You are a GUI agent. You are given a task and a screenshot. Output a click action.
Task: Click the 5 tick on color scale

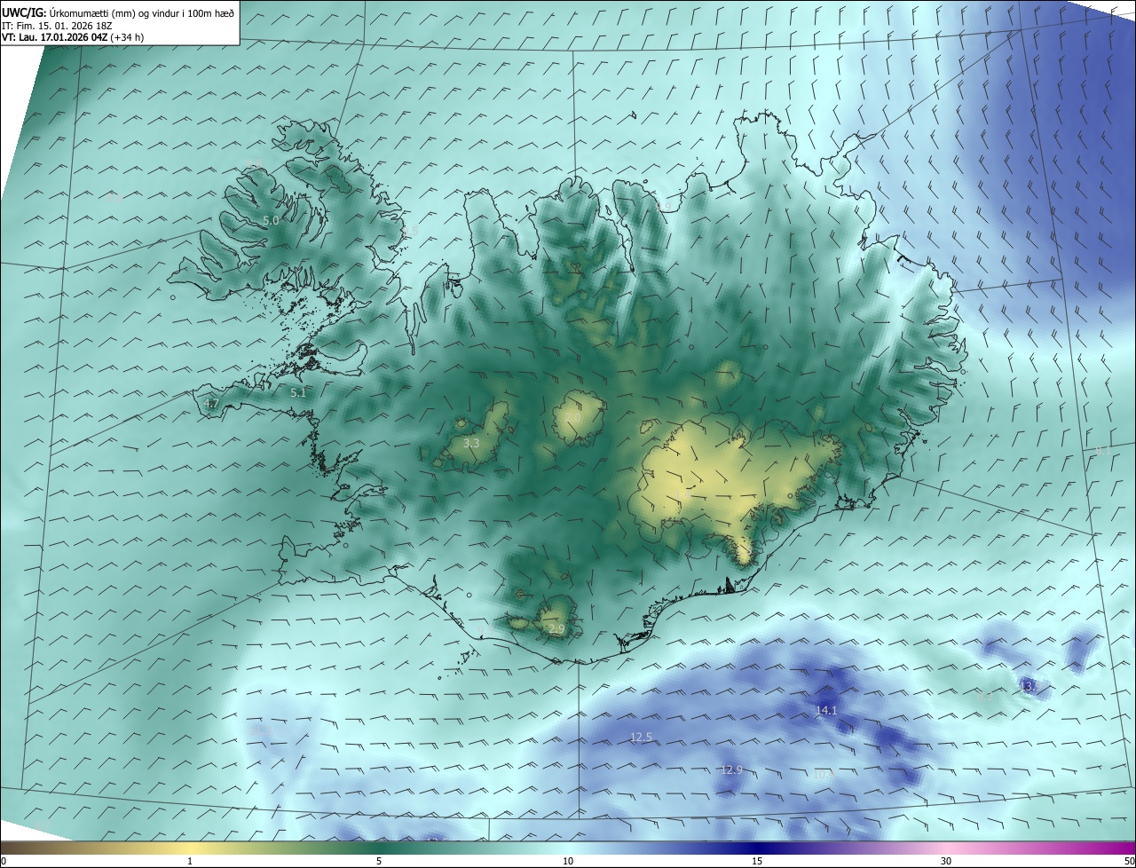[379, 862]
